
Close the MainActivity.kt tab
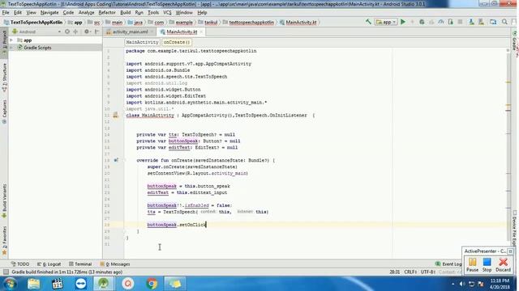click(x=201, y=32)
